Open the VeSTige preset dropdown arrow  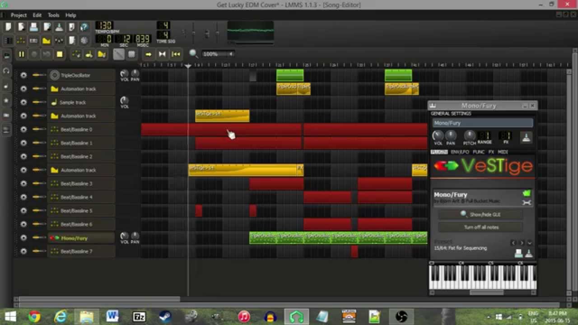click(x=530, y=243)
